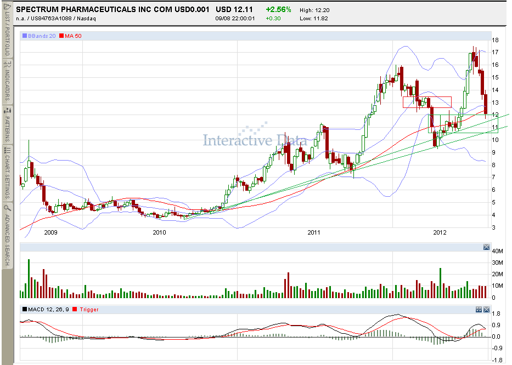Select the red Trigger legend label
The height and width of the screenshot is (365, 512).
[x=89, y=309]
